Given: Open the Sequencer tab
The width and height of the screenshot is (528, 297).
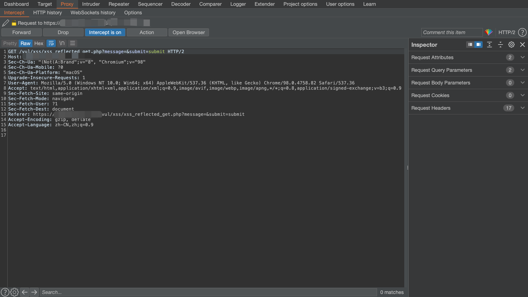Looking at the screenshot, I should (x=150, y=4).
